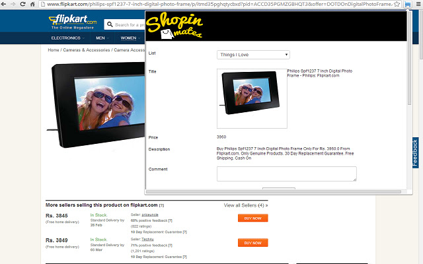Open the priceuncle seller link
The image size is (423, 264).
pos(150,214)
